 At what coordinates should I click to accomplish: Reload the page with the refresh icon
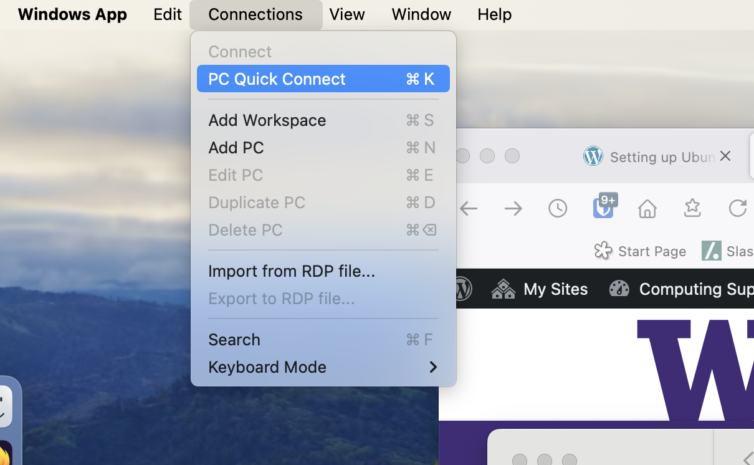(737, 208)
